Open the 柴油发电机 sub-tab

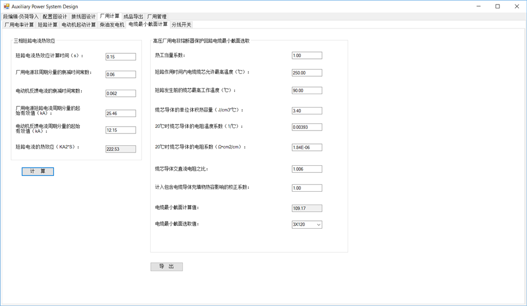[x=112, y=25]
